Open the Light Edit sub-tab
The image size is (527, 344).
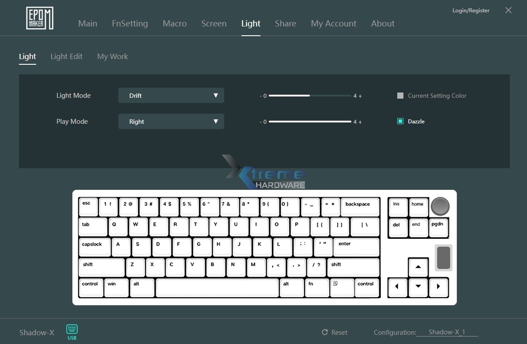(66, 56)
